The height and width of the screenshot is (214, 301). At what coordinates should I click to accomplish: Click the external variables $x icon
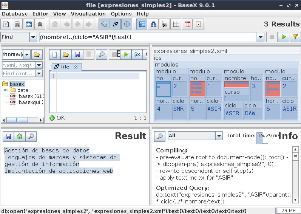point(137,54)
